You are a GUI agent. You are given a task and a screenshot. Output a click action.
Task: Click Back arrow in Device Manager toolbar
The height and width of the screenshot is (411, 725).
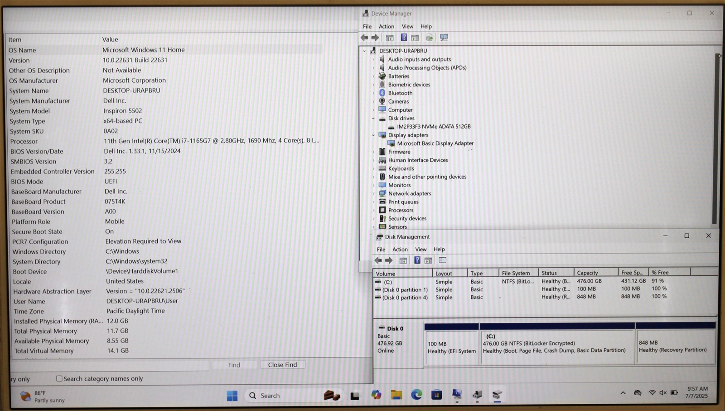364,38
